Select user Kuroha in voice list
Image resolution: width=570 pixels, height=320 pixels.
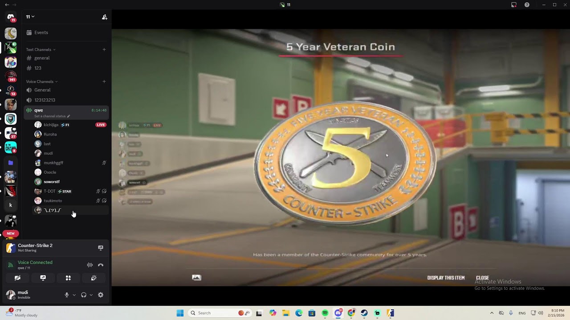coord(70,134)
